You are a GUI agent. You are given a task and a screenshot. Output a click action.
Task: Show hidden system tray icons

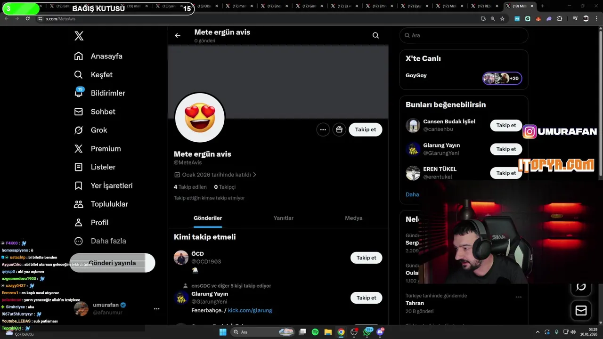click(538, 332)
